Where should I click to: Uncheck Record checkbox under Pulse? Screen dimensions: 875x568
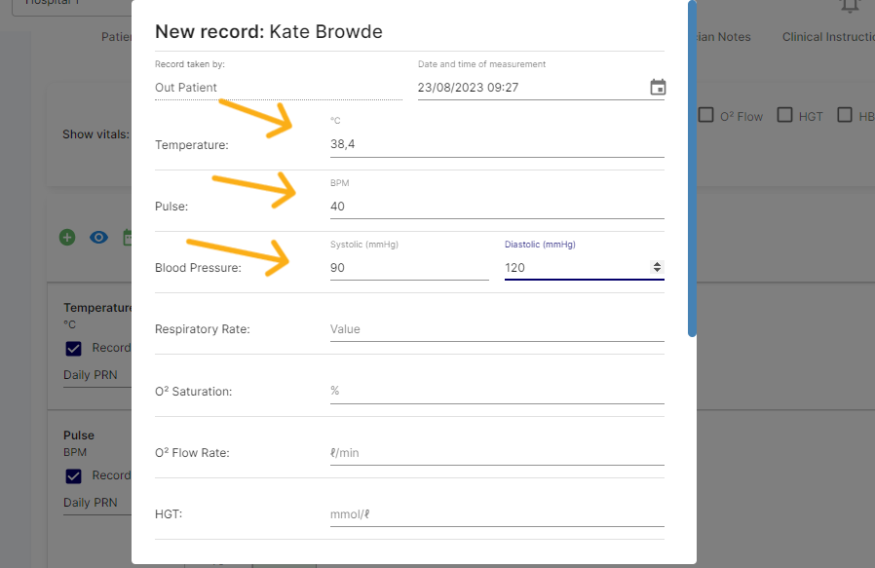[73, 475]
